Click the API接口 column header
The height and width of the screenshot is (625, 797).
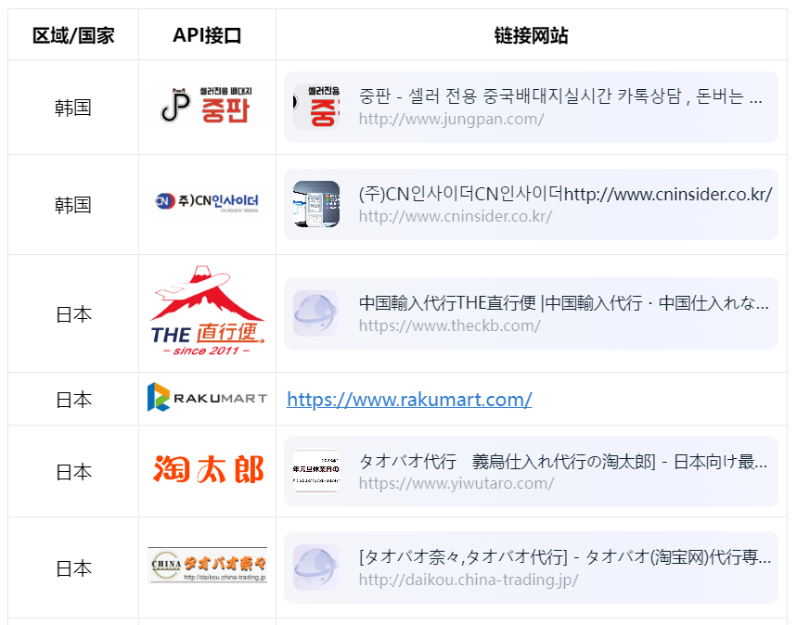coord(207,35)
